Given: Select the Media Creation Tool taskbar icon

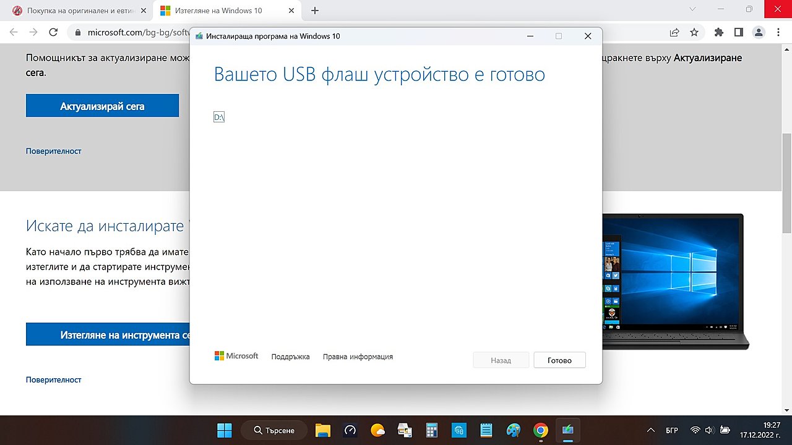Looking at the screenshot, I should click(x=567, y=430).
